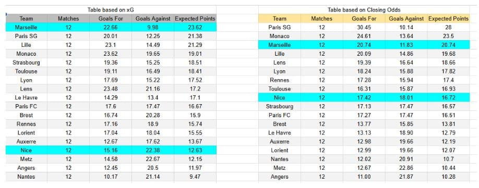The height and width of the screenshot is (188, 479).
Task: Click Monaco's 24.61 Goals For cell
Action: coord(364,36)
